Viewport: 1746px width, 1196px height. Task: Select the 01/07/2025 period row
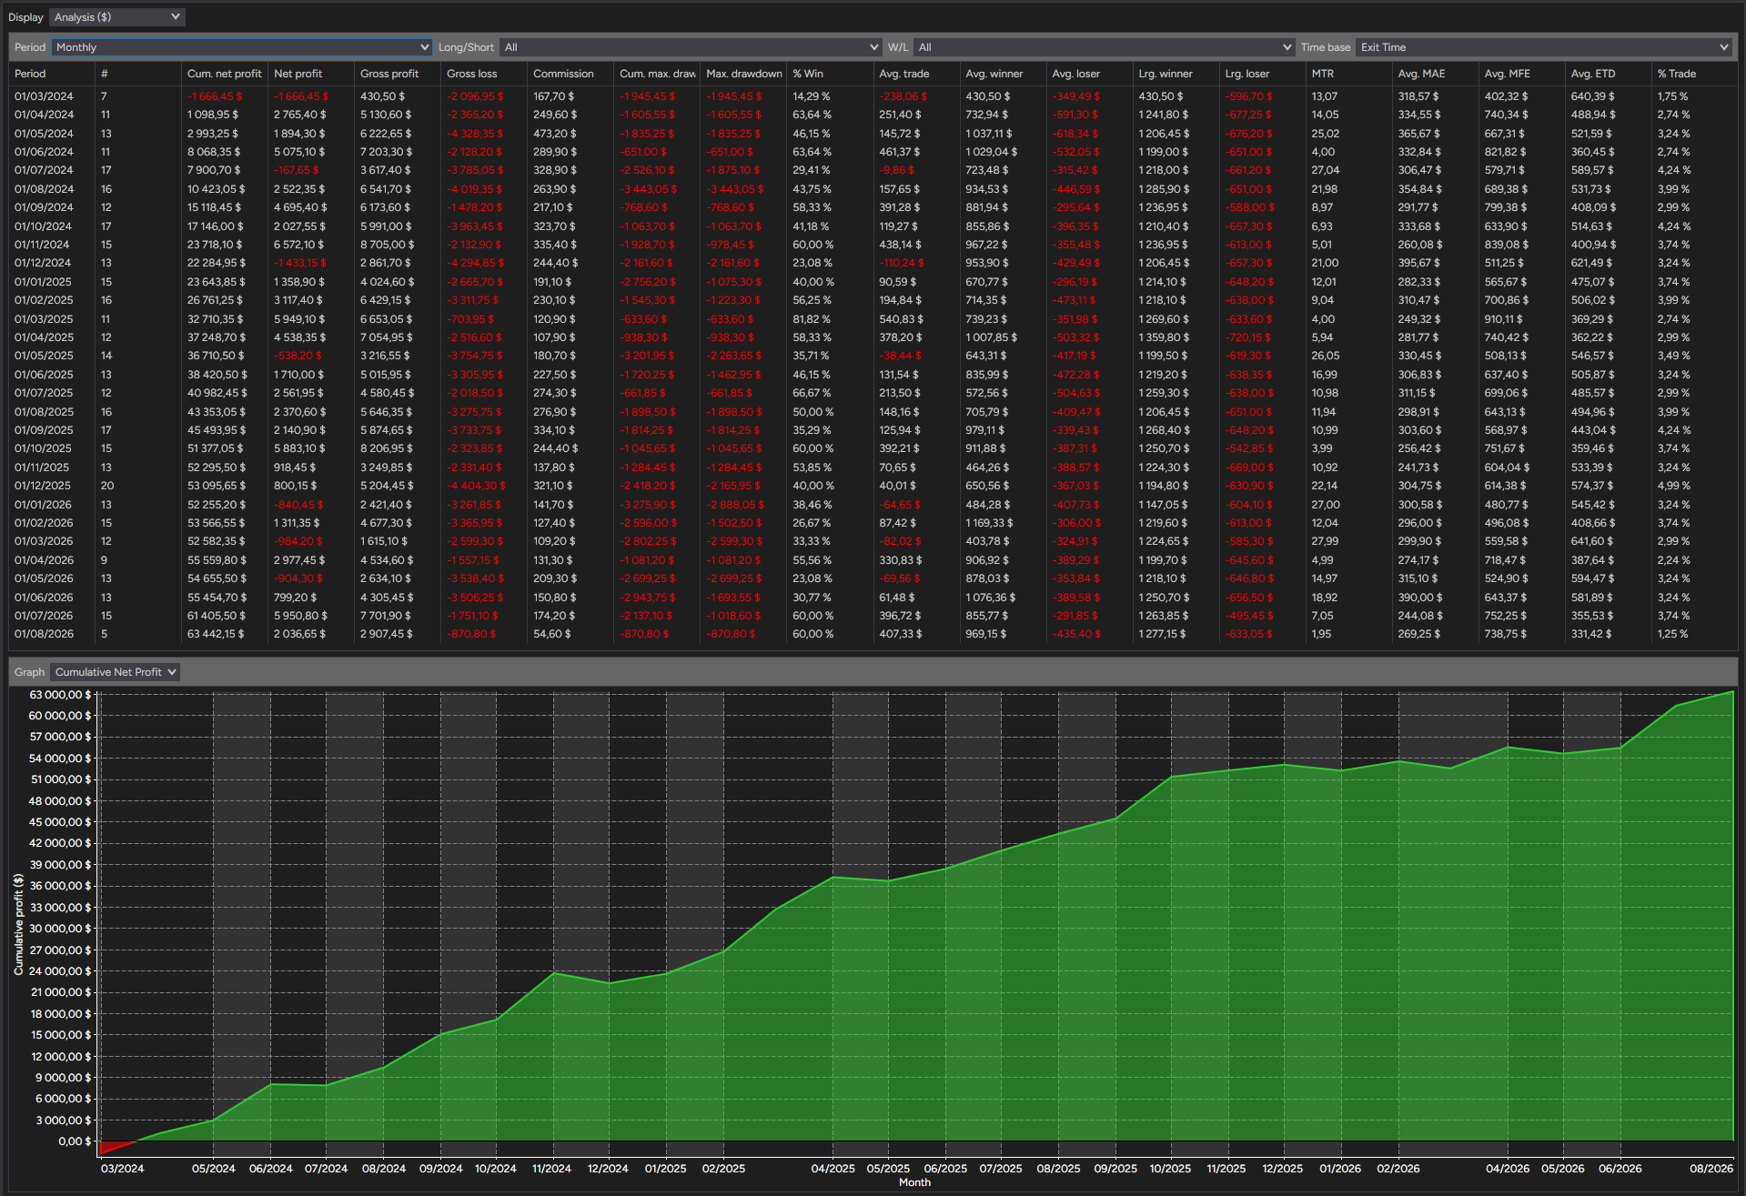tap(872, 393)
